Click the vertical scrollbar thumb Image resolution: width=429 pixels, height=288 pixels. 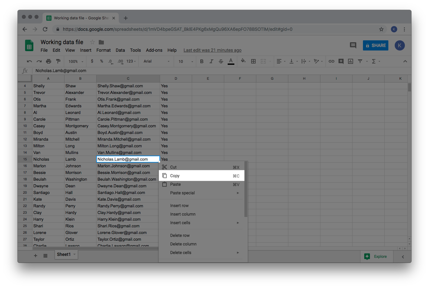tap(409, 87)
